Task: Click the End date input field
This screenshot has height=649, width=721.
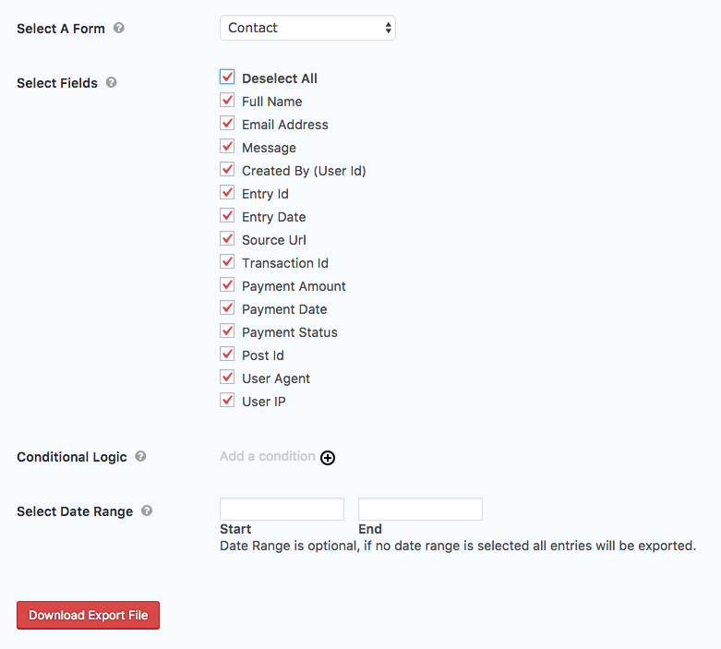Action: click(420, 510)
